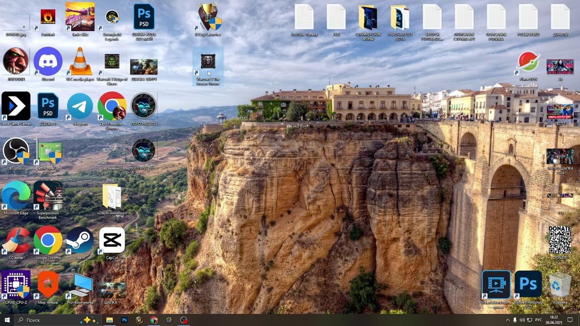The width and height of the screenshot is (580, 326).
Task: Launch Adobe Photoshop 2022 desktop shortcut
Action: pyautogui.click(x=528, y=290)
